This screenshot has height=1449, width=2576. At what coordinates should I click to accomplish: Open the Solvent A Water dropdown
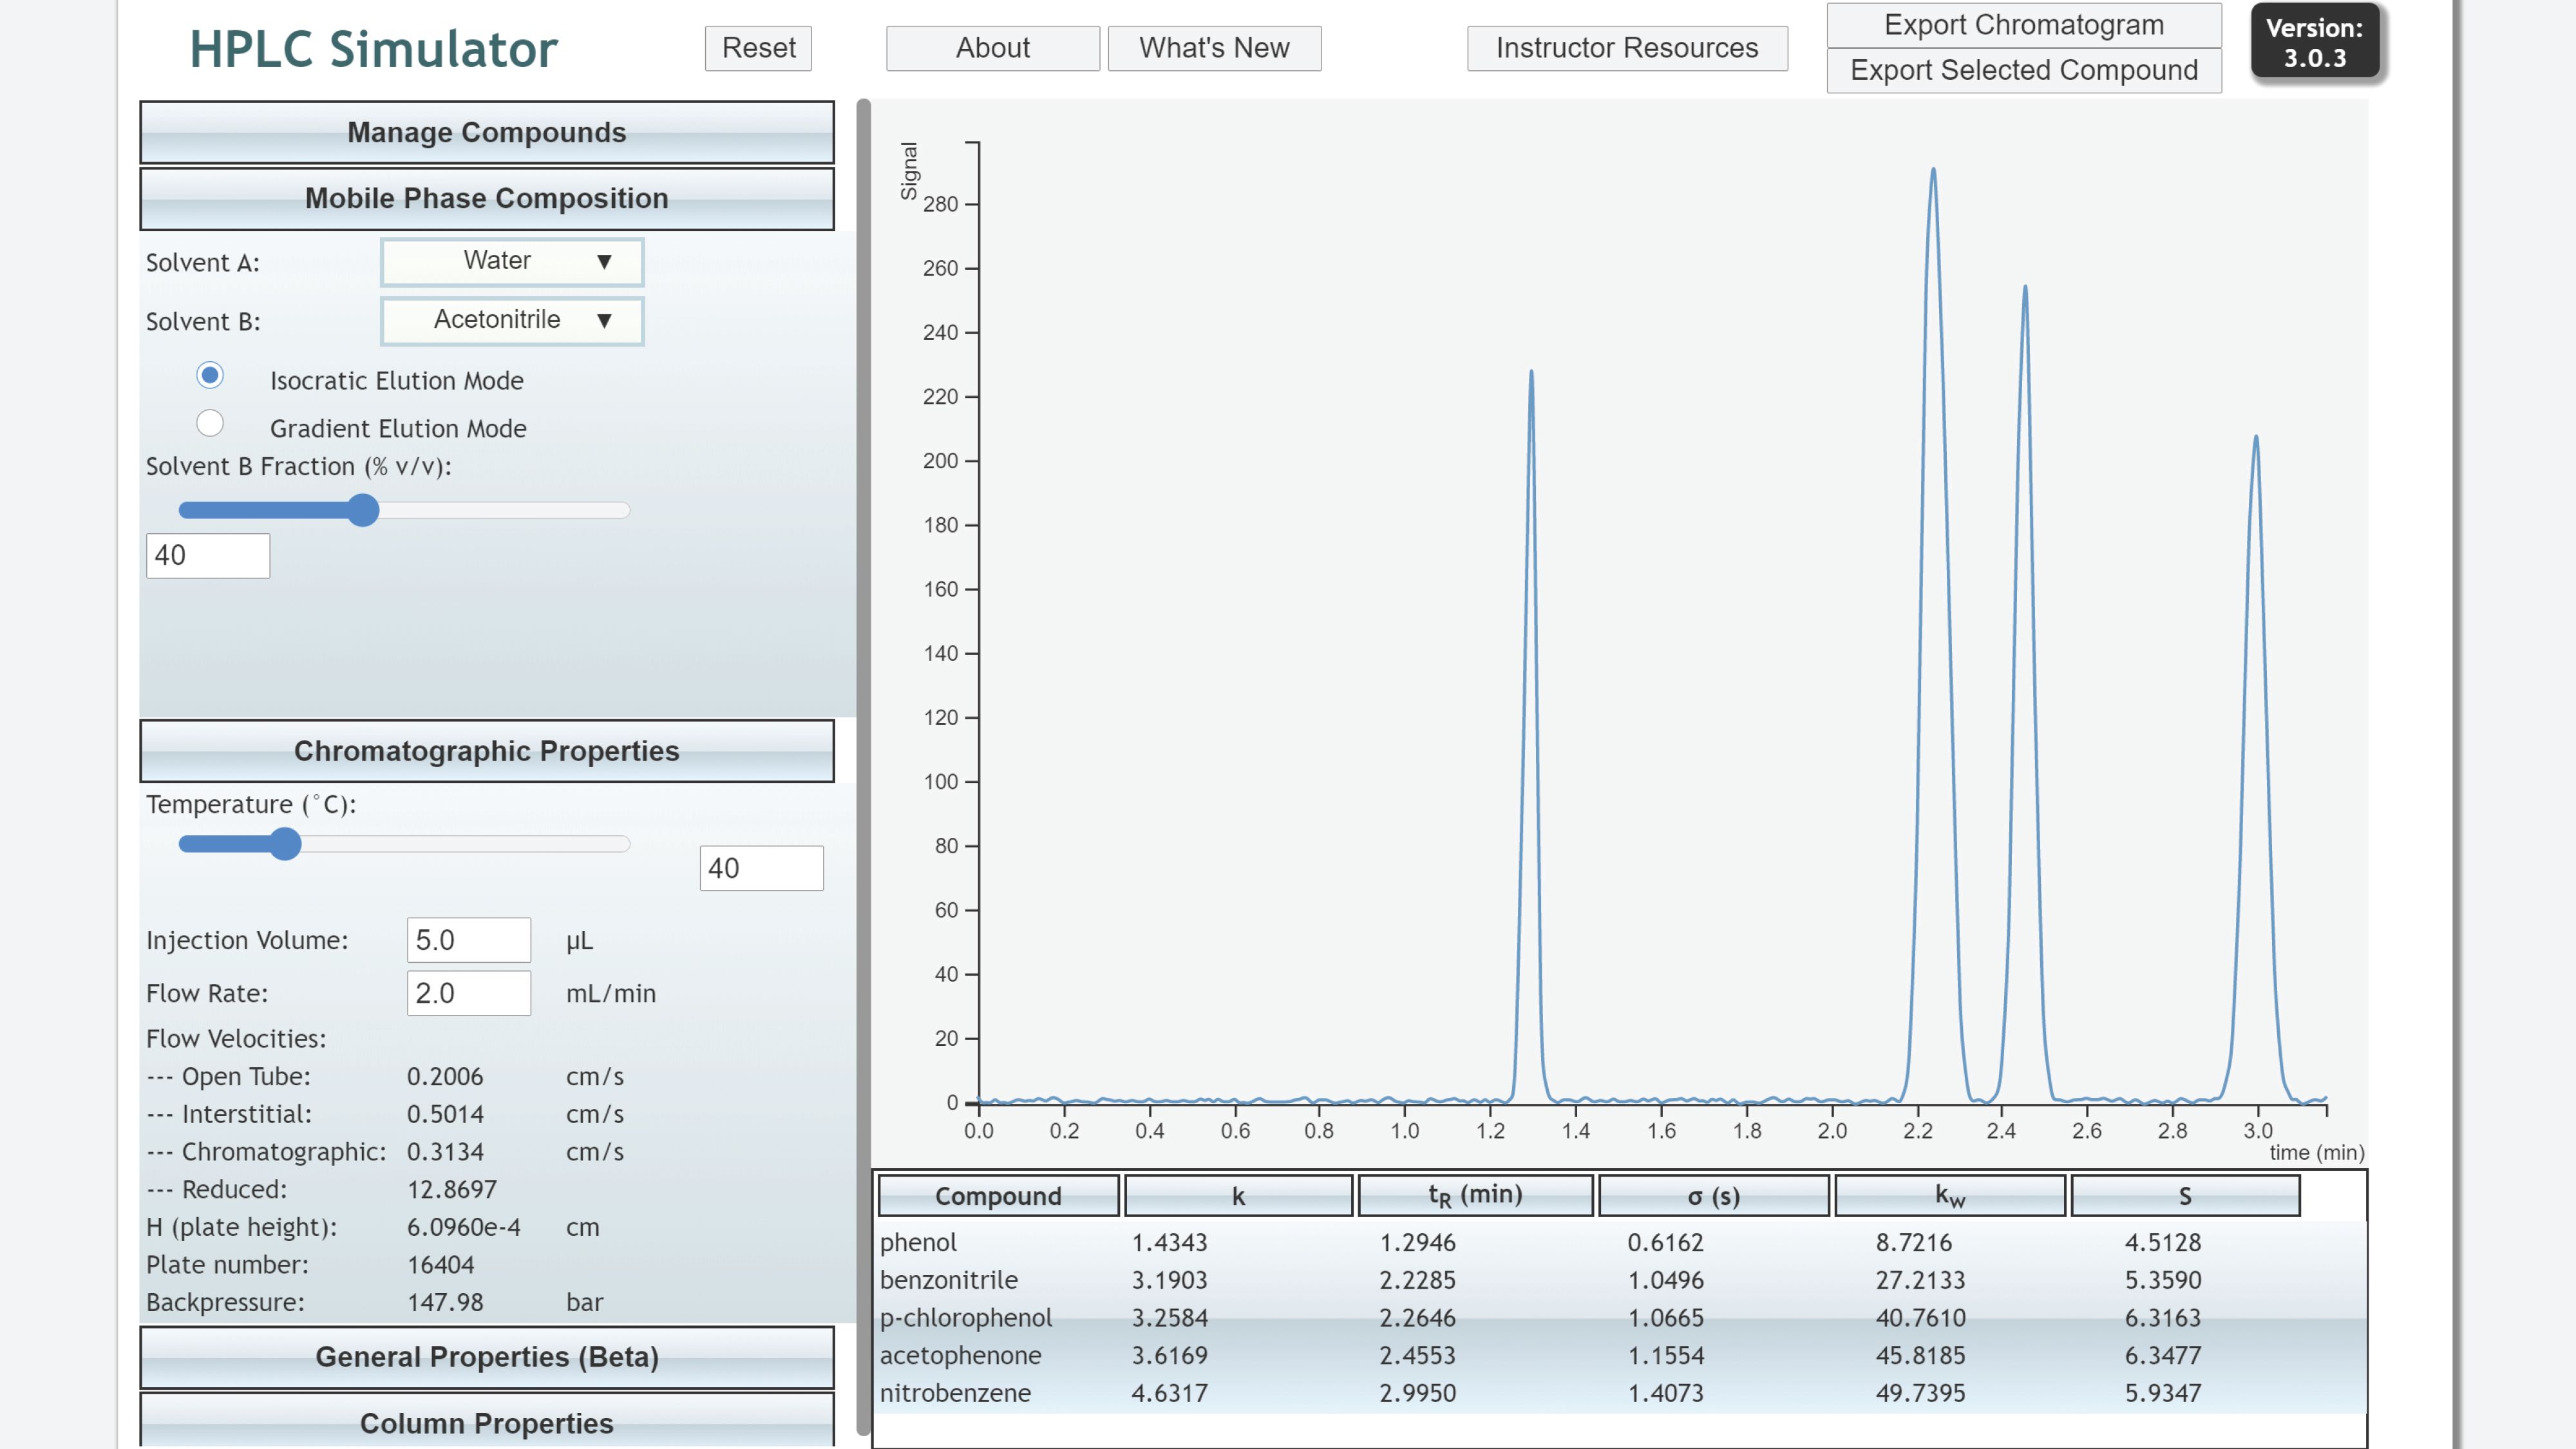pyautogui.click(x=512, y=261)
